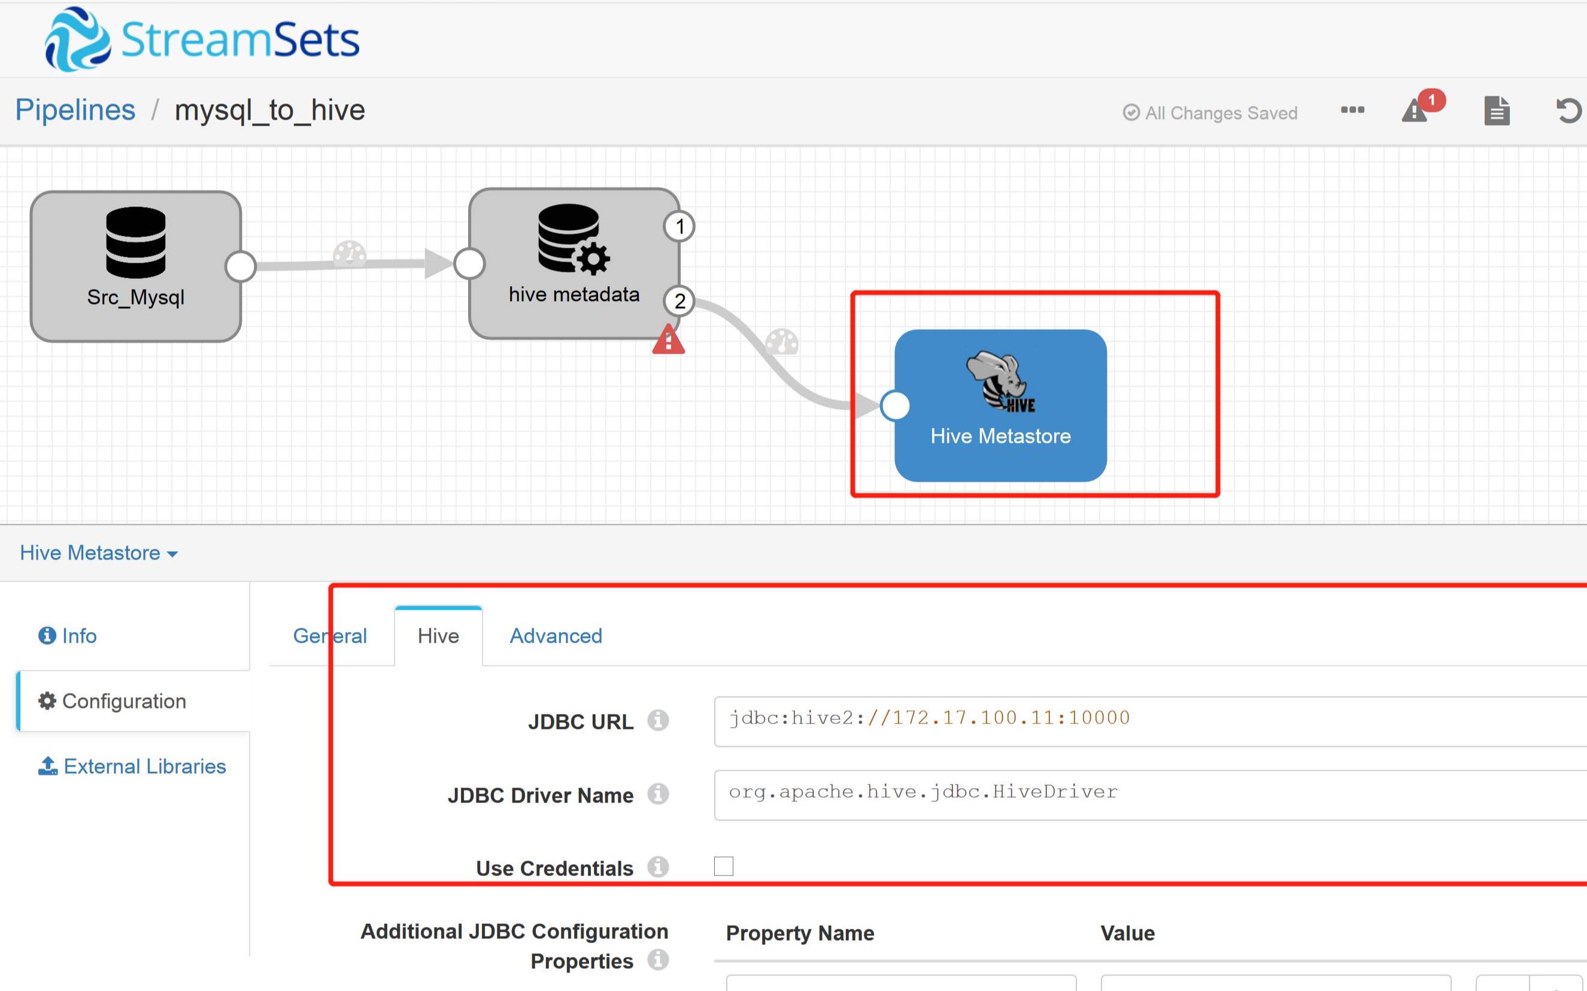Enable the Use Credentials checkbox
This screenshot has height=991, width=1587.
point(723,867)
